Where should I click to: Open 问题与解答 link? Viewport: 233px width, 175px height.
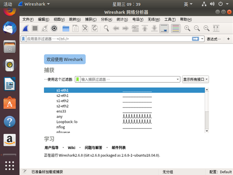pyautogui.click(x=93, y=148)
